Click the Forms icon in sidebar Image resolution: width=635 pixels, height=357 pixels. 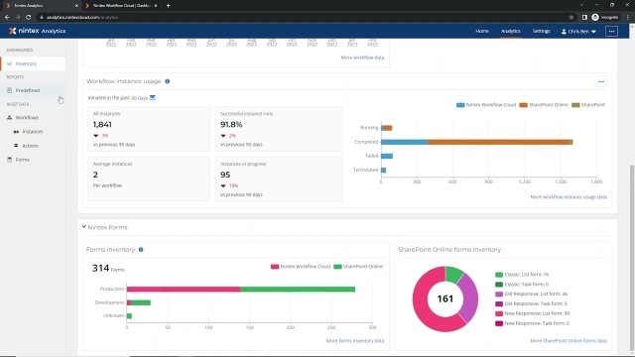click(9, 160)
